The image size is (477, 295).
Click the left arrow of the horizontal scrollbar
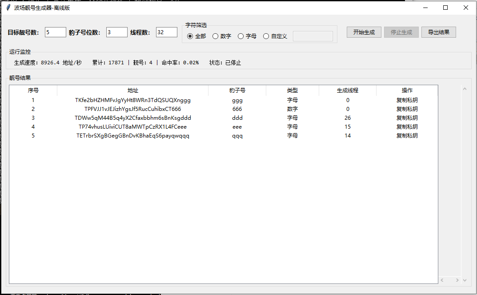[441, 280]
